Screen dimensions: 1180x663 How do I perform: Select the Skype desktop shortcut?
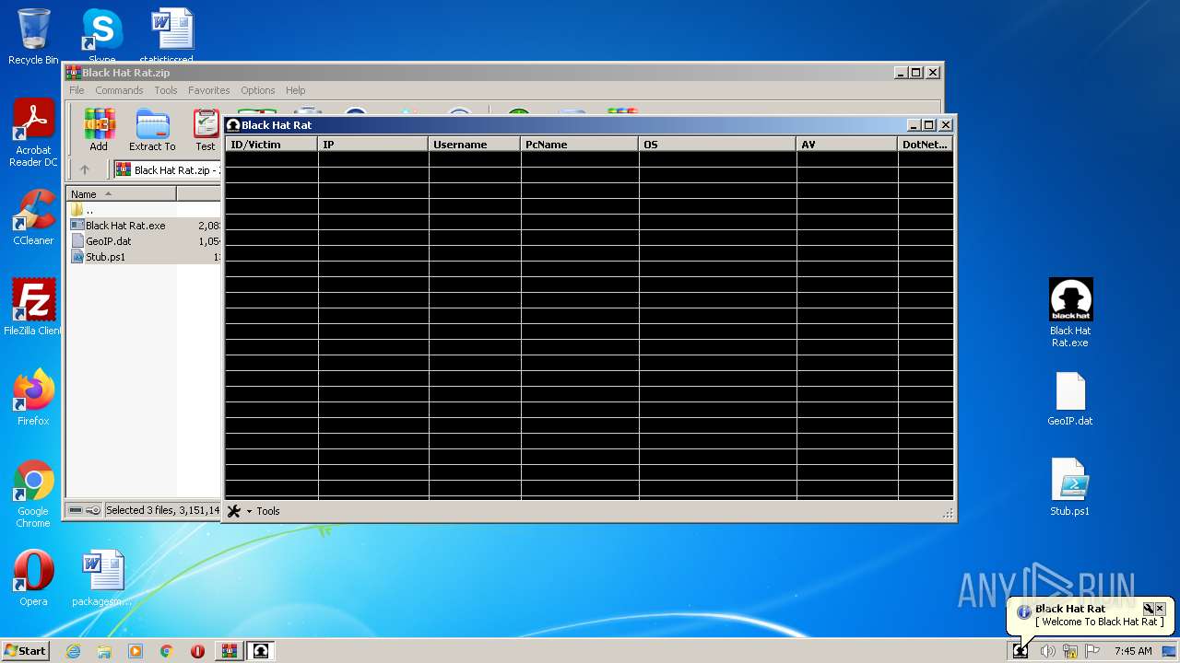[102, 34]
